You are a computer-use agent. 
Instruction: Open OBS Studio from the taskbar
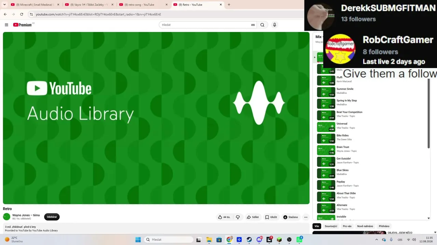pos(289,240)
